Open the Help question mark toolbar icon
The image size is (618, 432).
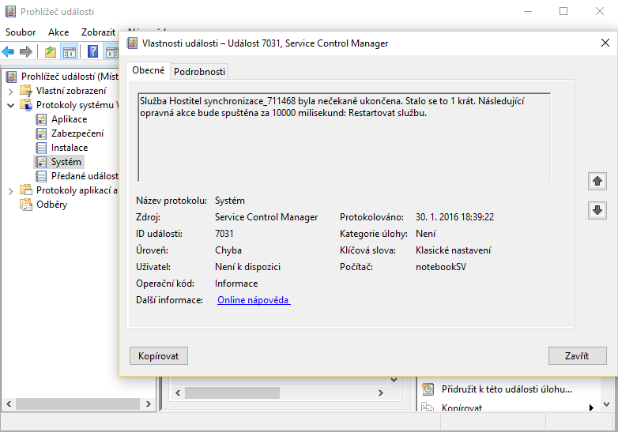tap(93, 51)
